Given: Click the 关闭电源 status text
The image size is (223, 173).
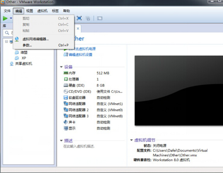Looking at the screenshot, I should (159, 146).
